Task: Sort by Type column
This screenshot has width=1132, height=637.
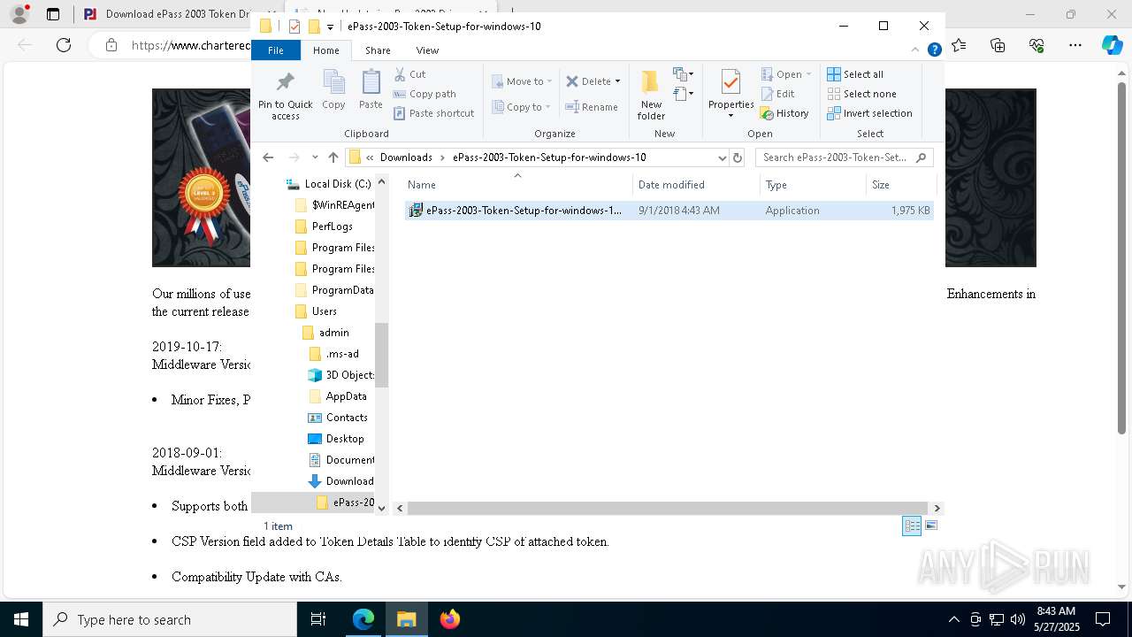Action: pos(813,185)
